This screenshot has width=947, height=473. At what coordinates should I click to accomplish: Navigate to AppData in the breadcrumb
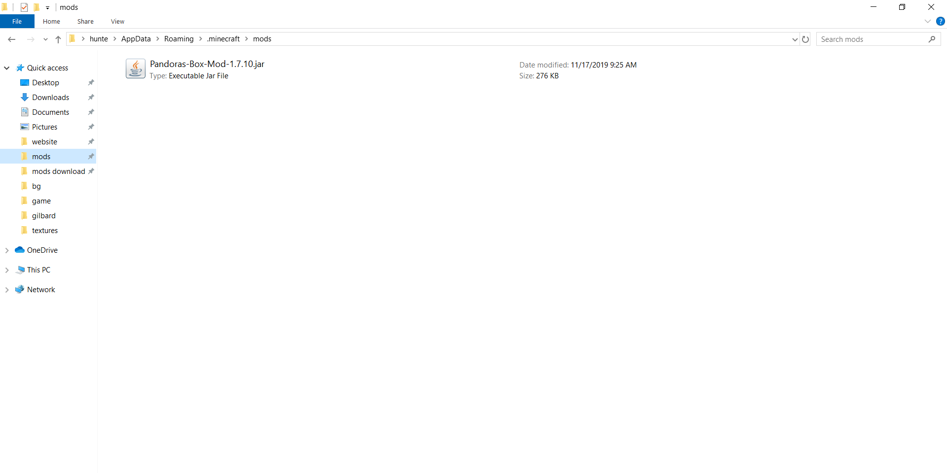pyautogui.click(x=136, y=39)
